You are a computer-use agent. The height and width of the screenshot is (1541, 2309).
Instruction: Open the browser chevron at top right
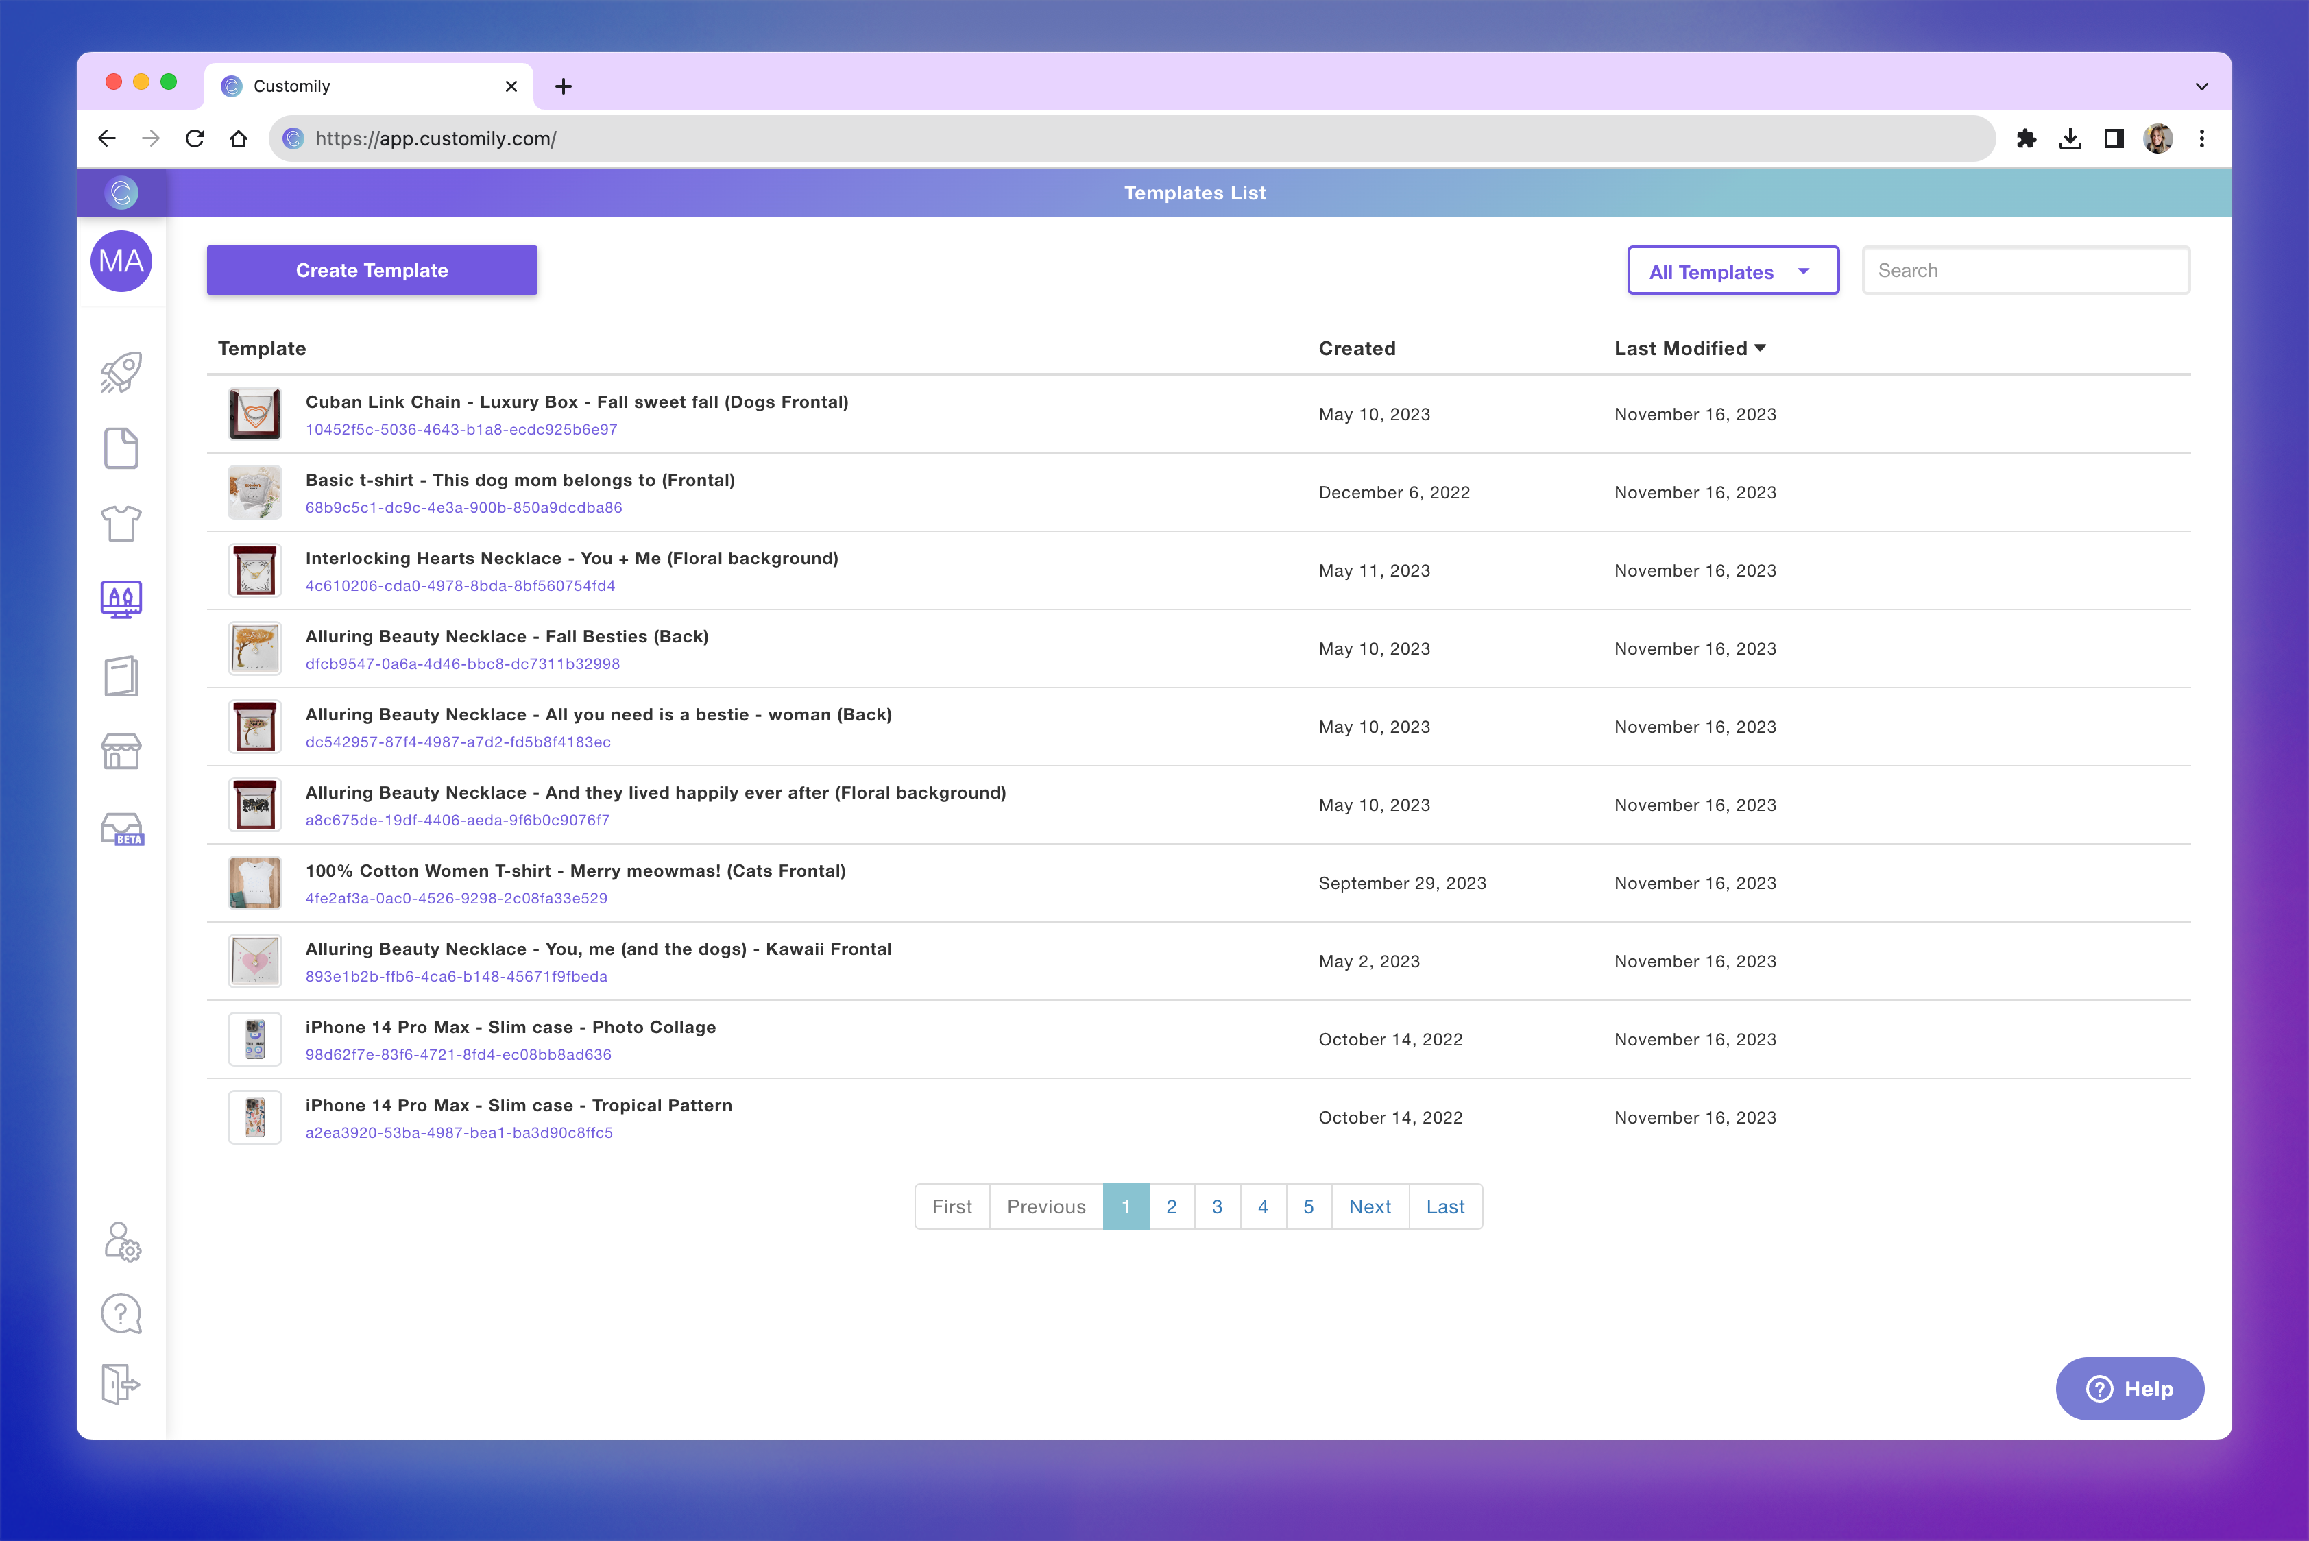point(2201,86)
